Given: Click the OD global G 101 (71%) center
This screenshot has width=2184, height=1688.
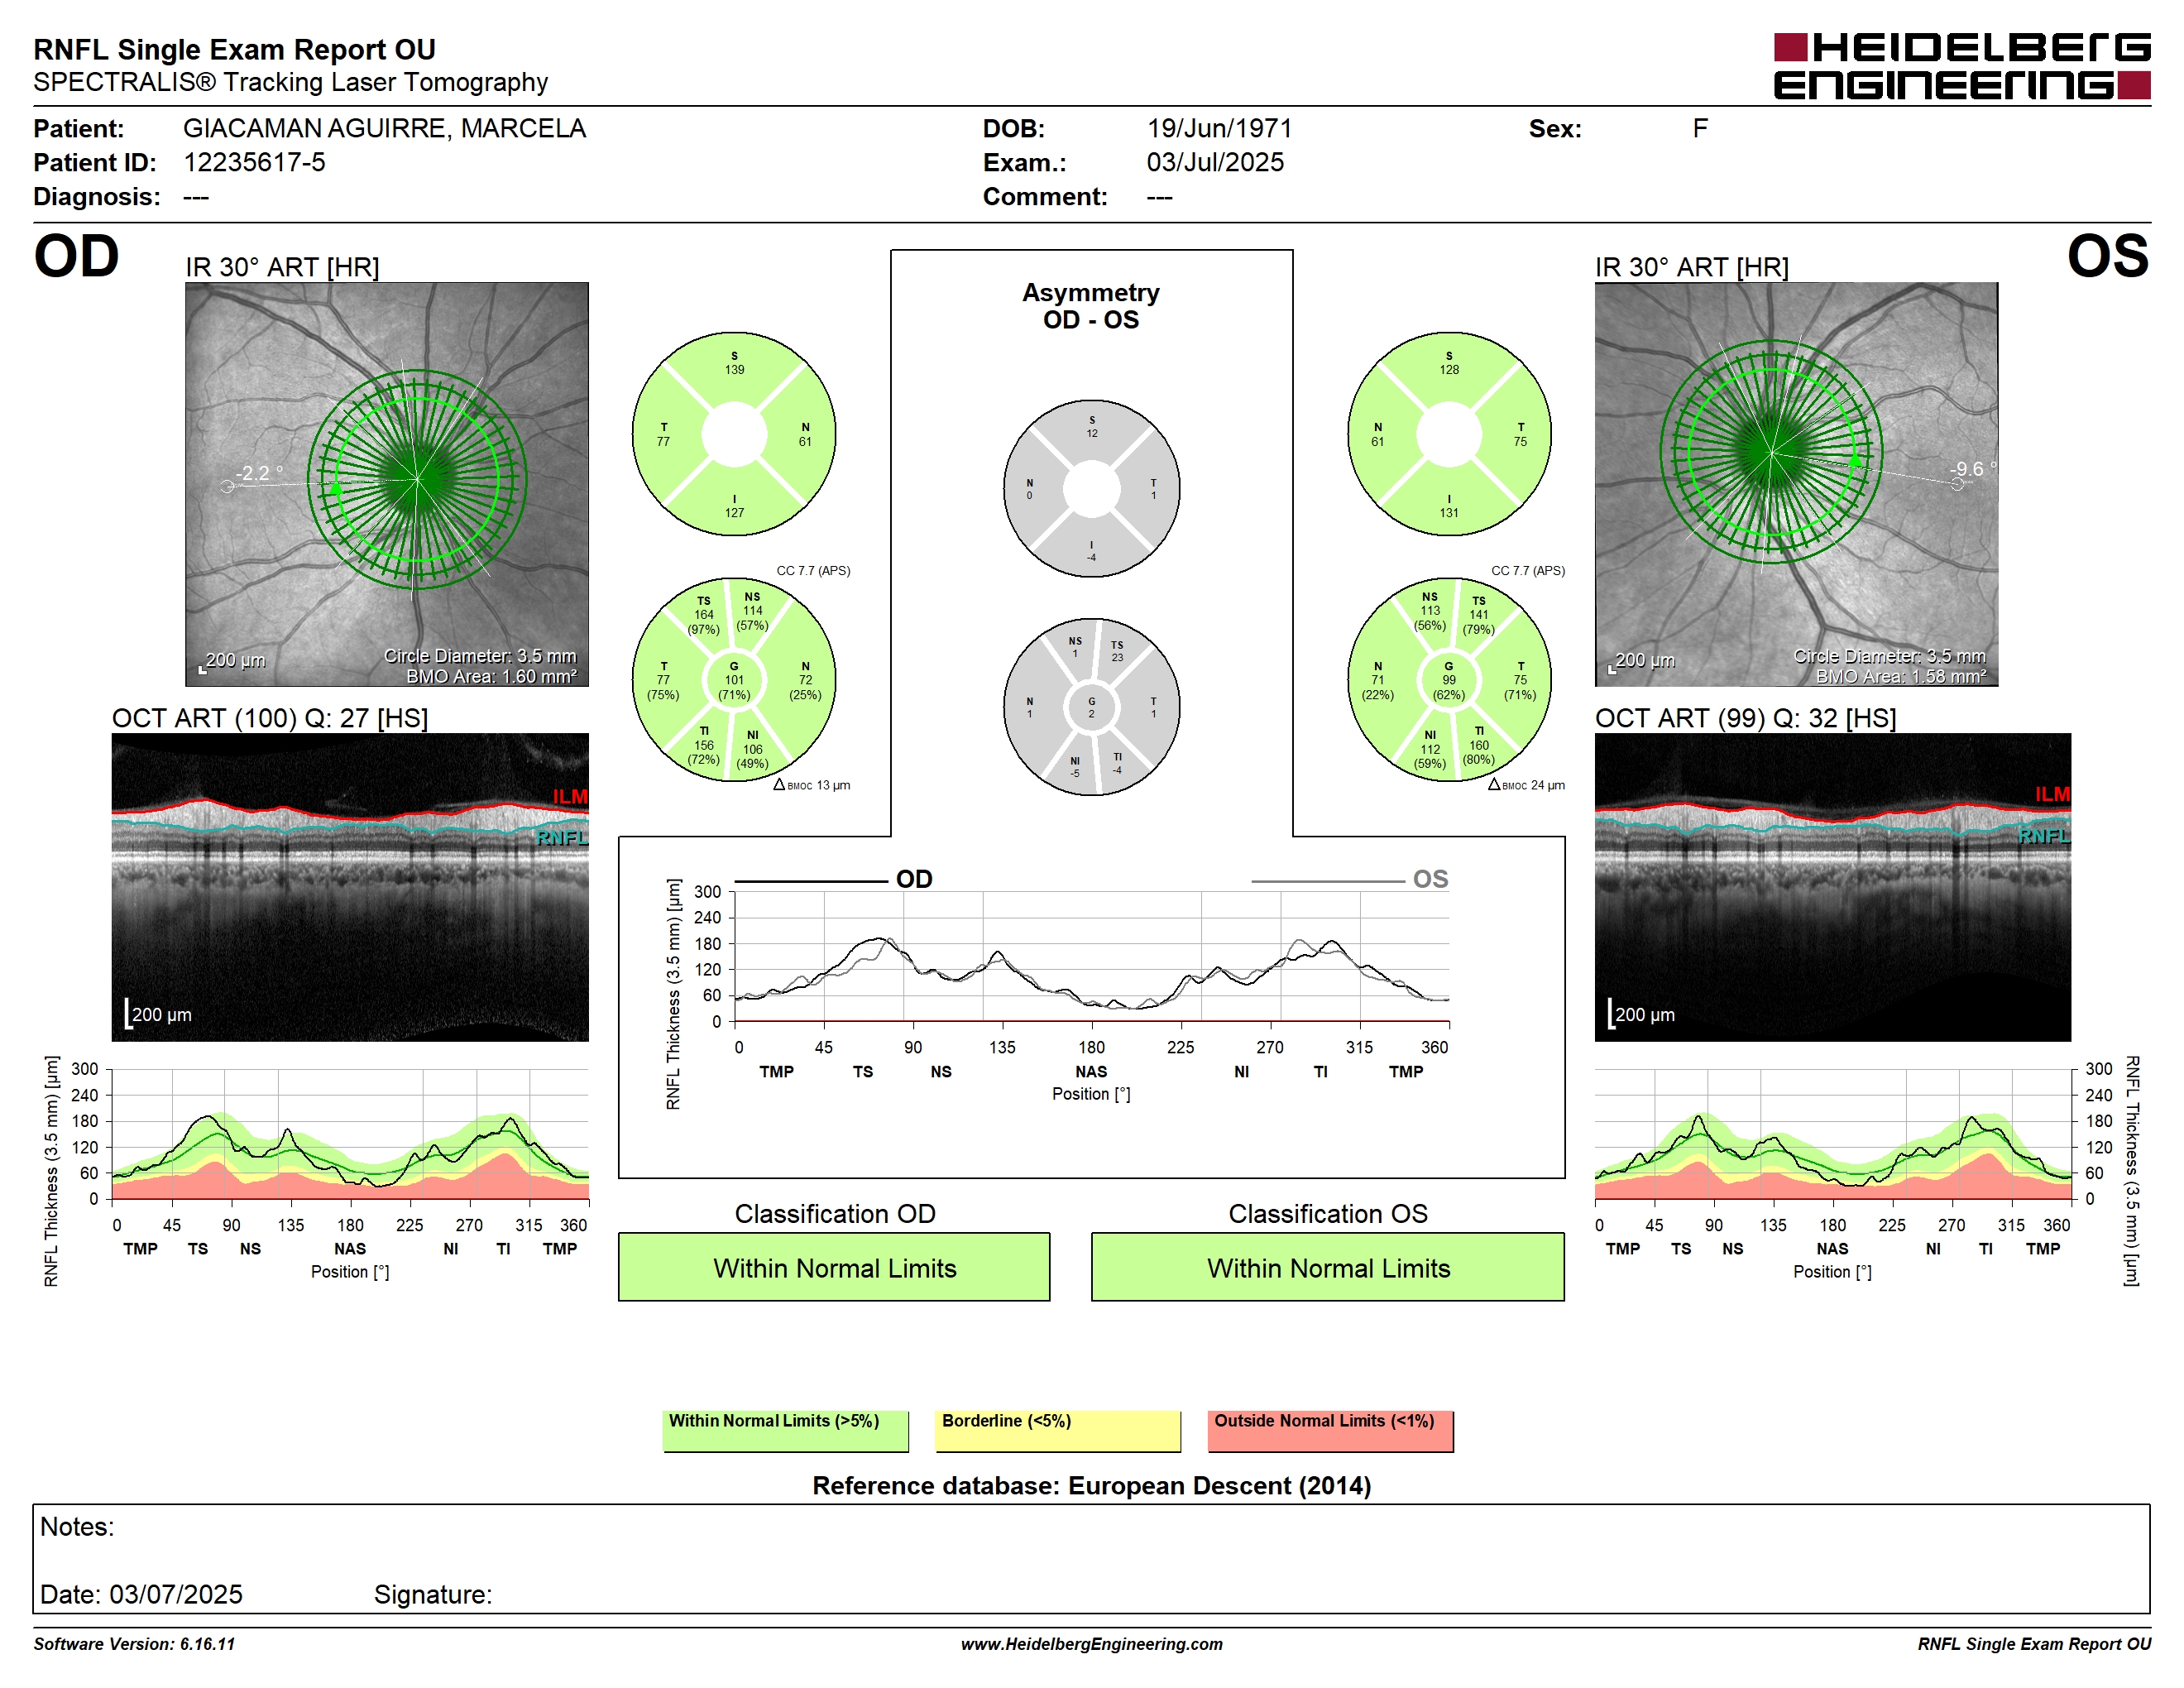Looking at the screenshot, I should coord(734,680).
